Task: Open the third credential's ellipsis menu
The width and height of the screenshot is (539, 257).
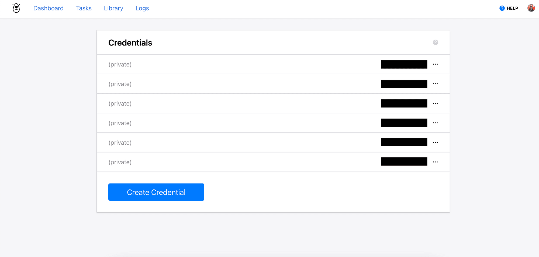Action: tap(436, 103)
